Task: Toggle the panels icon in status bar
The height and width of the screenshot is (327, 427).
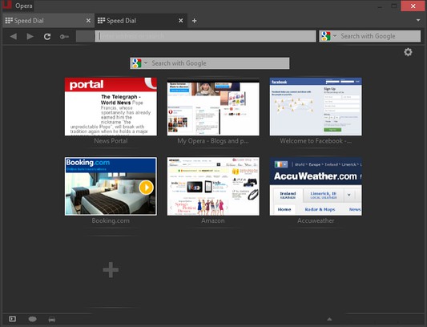Action: coord(13,319)
